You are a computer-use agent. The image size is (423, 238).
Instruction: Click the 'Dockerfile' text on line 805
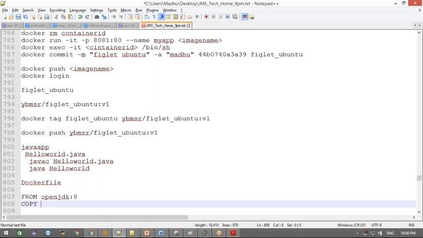coord(41,182)
